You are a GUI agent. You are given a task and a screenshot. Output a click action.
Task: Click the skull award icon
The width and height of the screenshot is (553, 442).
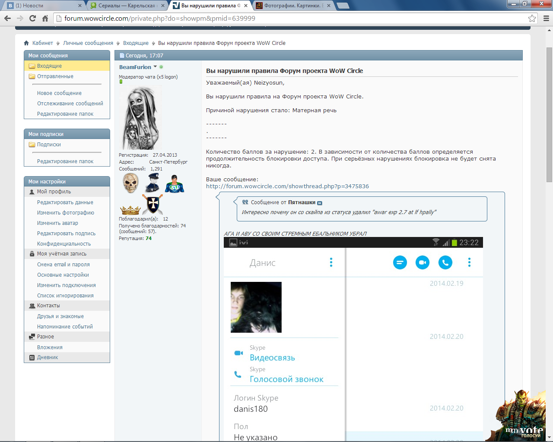pyautogui.click(x=130, y=183)
